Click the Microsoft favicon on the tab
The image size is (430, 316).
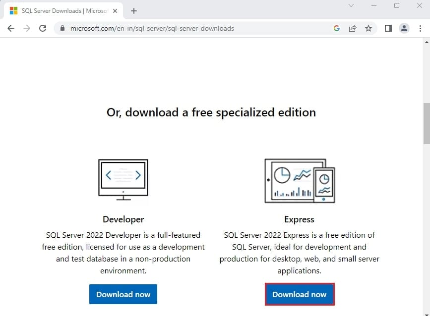coord(13,11)
